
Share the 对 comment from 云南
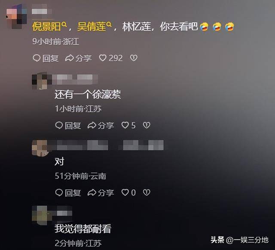[101, 193]
